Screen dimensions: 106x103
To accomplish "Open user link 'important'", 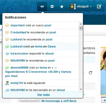I will coord(18,25).
